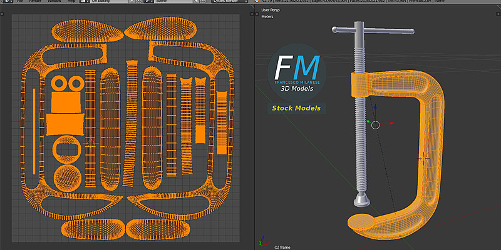Grab the blue Z-axis manipulator arrow
This screenshot has width=501, height=250.
(x=376, y=107)
